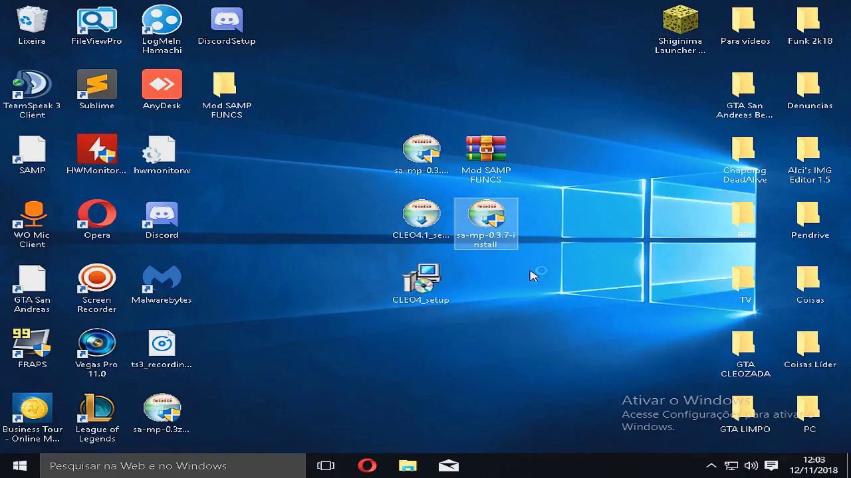Viewport: 851px width, 478px height.
Task: Open the network status tray icon
Action: pos(731,466)
